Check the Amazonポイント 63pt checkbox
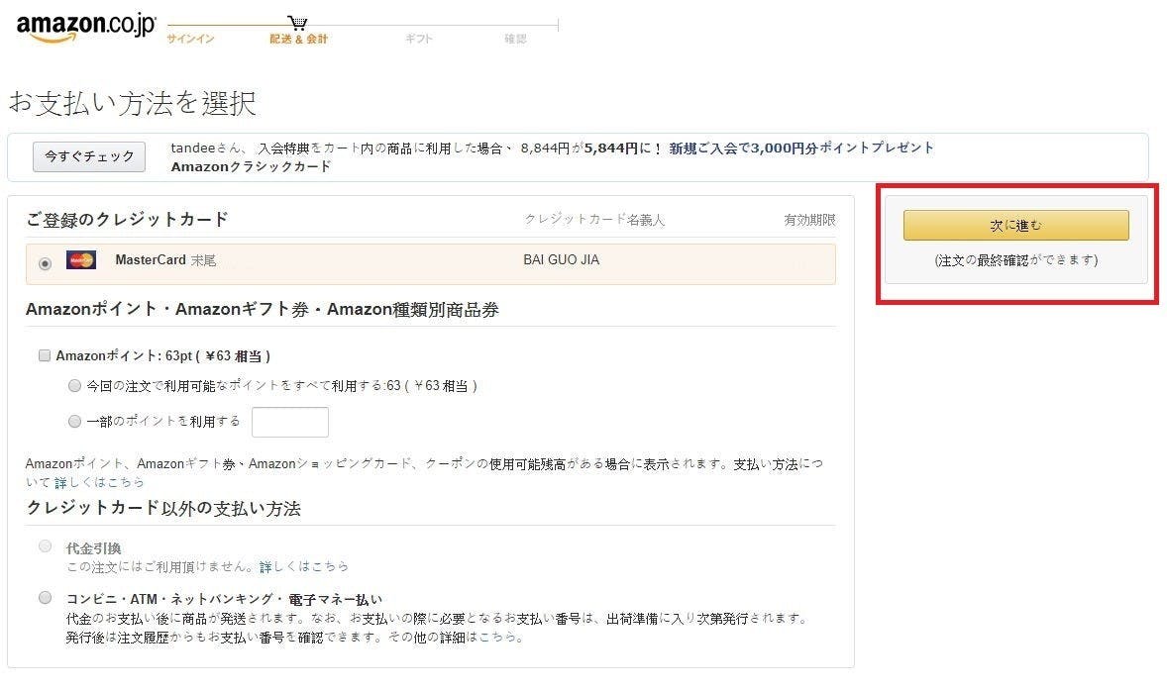 click(45, 355)
